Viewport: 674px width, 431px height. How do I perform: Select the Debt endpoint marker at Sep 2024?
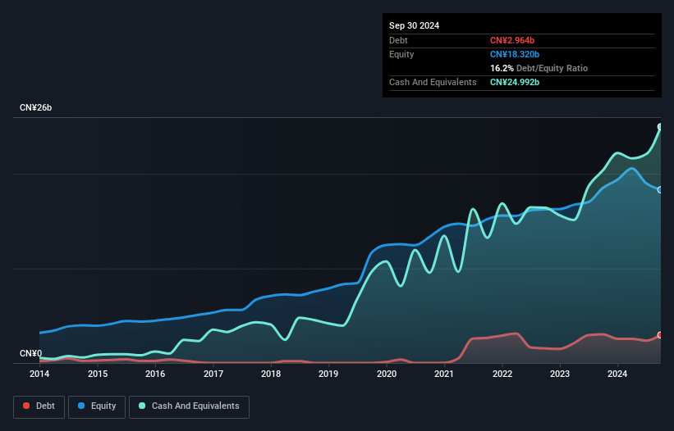click(x=661, y=335)
